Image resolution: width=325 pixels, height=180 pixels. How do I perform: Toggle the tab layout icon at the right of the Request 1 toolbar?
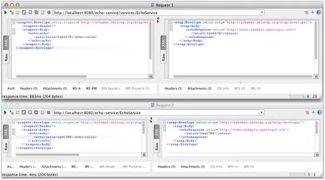tap(306, 12)
